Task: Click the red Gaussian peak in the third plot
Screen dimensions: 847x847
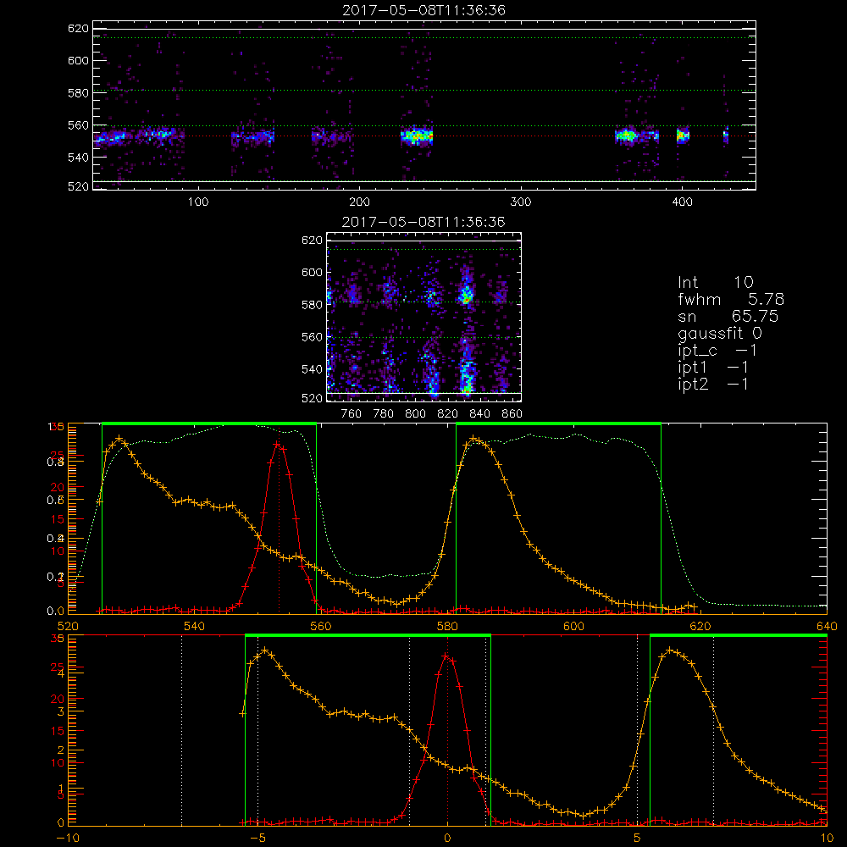Action: pos(278,444)
